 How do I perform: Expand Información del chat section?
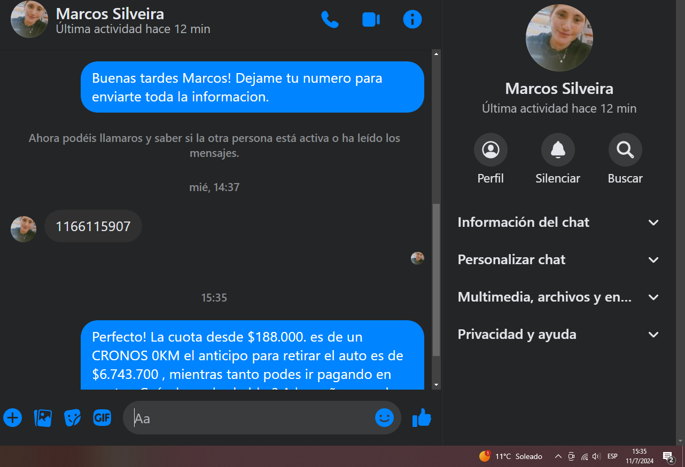[x=559, y=223]
